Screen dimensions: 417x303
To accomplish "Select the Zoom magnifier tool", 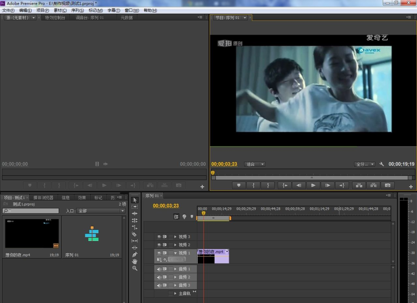I will 135,268.
